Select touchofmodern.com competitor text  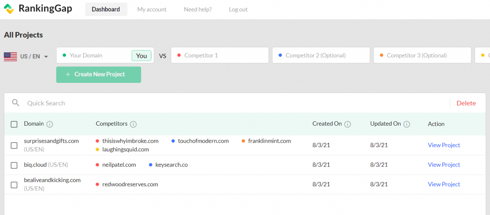(204, 141)
